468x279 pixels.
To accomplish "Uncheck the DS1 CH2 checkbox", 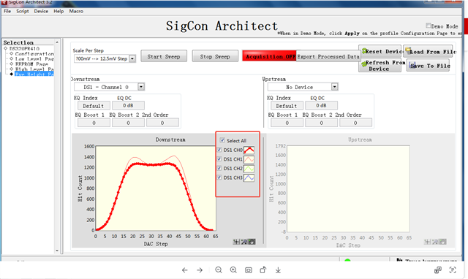I will point(219,168).
